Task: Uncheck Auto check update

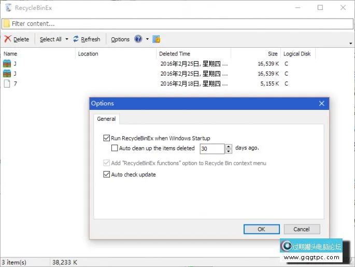Action: [107, 175]
